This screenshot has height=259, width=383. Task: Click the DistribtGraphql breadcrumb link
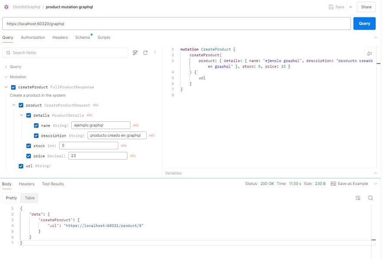pyautogui.click(x=27, y=7)
